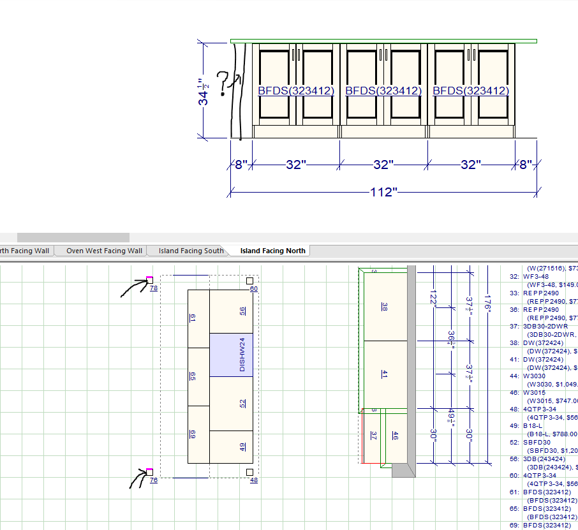The width and height of the screenshot is (578, 530).
Task: Choose the B18-L entry in the item list
Action: [x=535, y=425]
